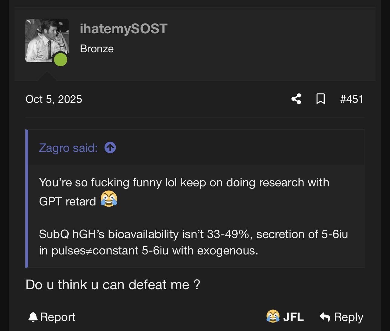Jump to Zagro's original post via arrow icon
The image size is (390, 331).
coord(110,148)
